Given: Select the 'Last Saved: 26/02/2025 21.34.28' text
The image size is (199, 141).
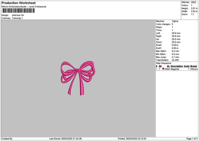Looking at the screenshot, I should [65, 139].
